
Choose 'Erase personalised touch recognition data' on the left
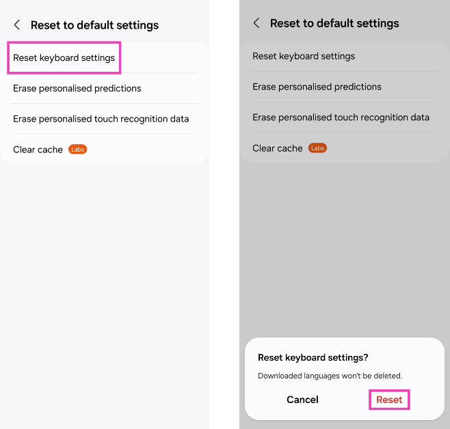point(101,119)
